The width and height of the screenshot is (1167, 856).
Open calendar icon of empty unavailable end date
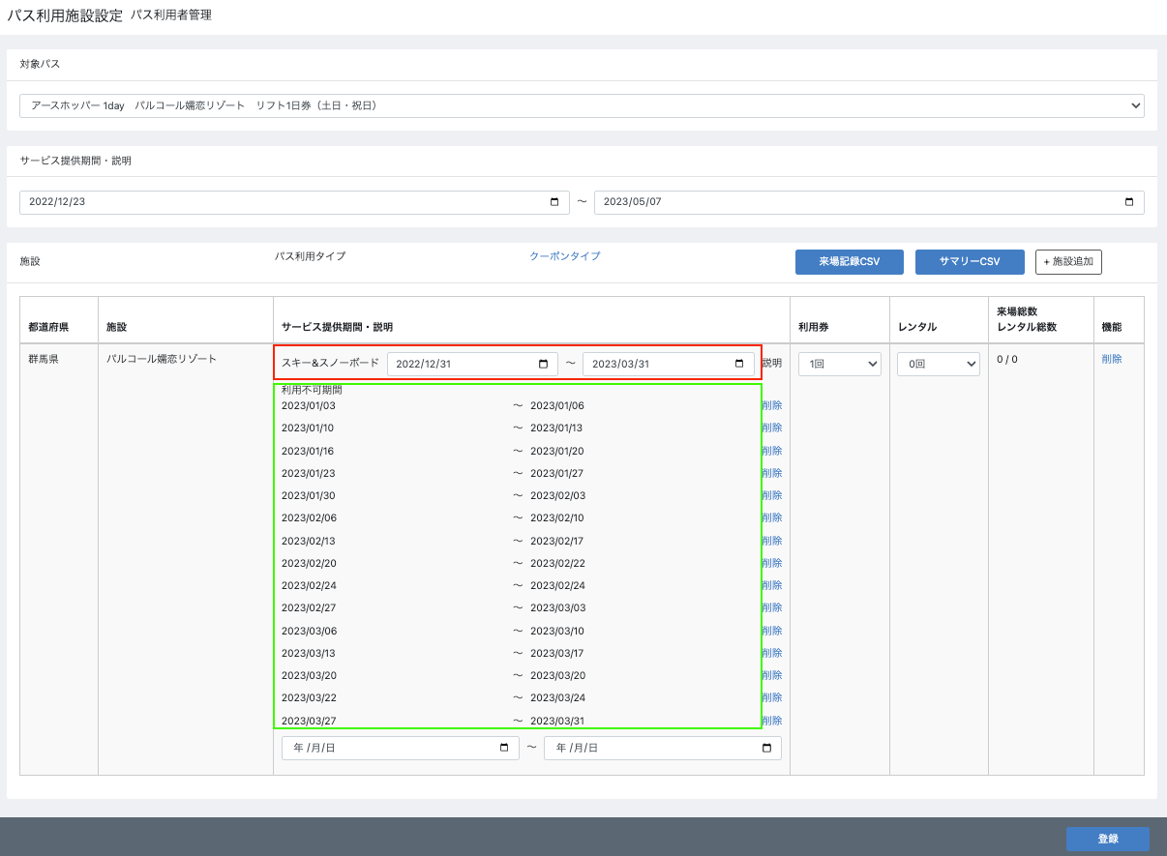[766, 748]
